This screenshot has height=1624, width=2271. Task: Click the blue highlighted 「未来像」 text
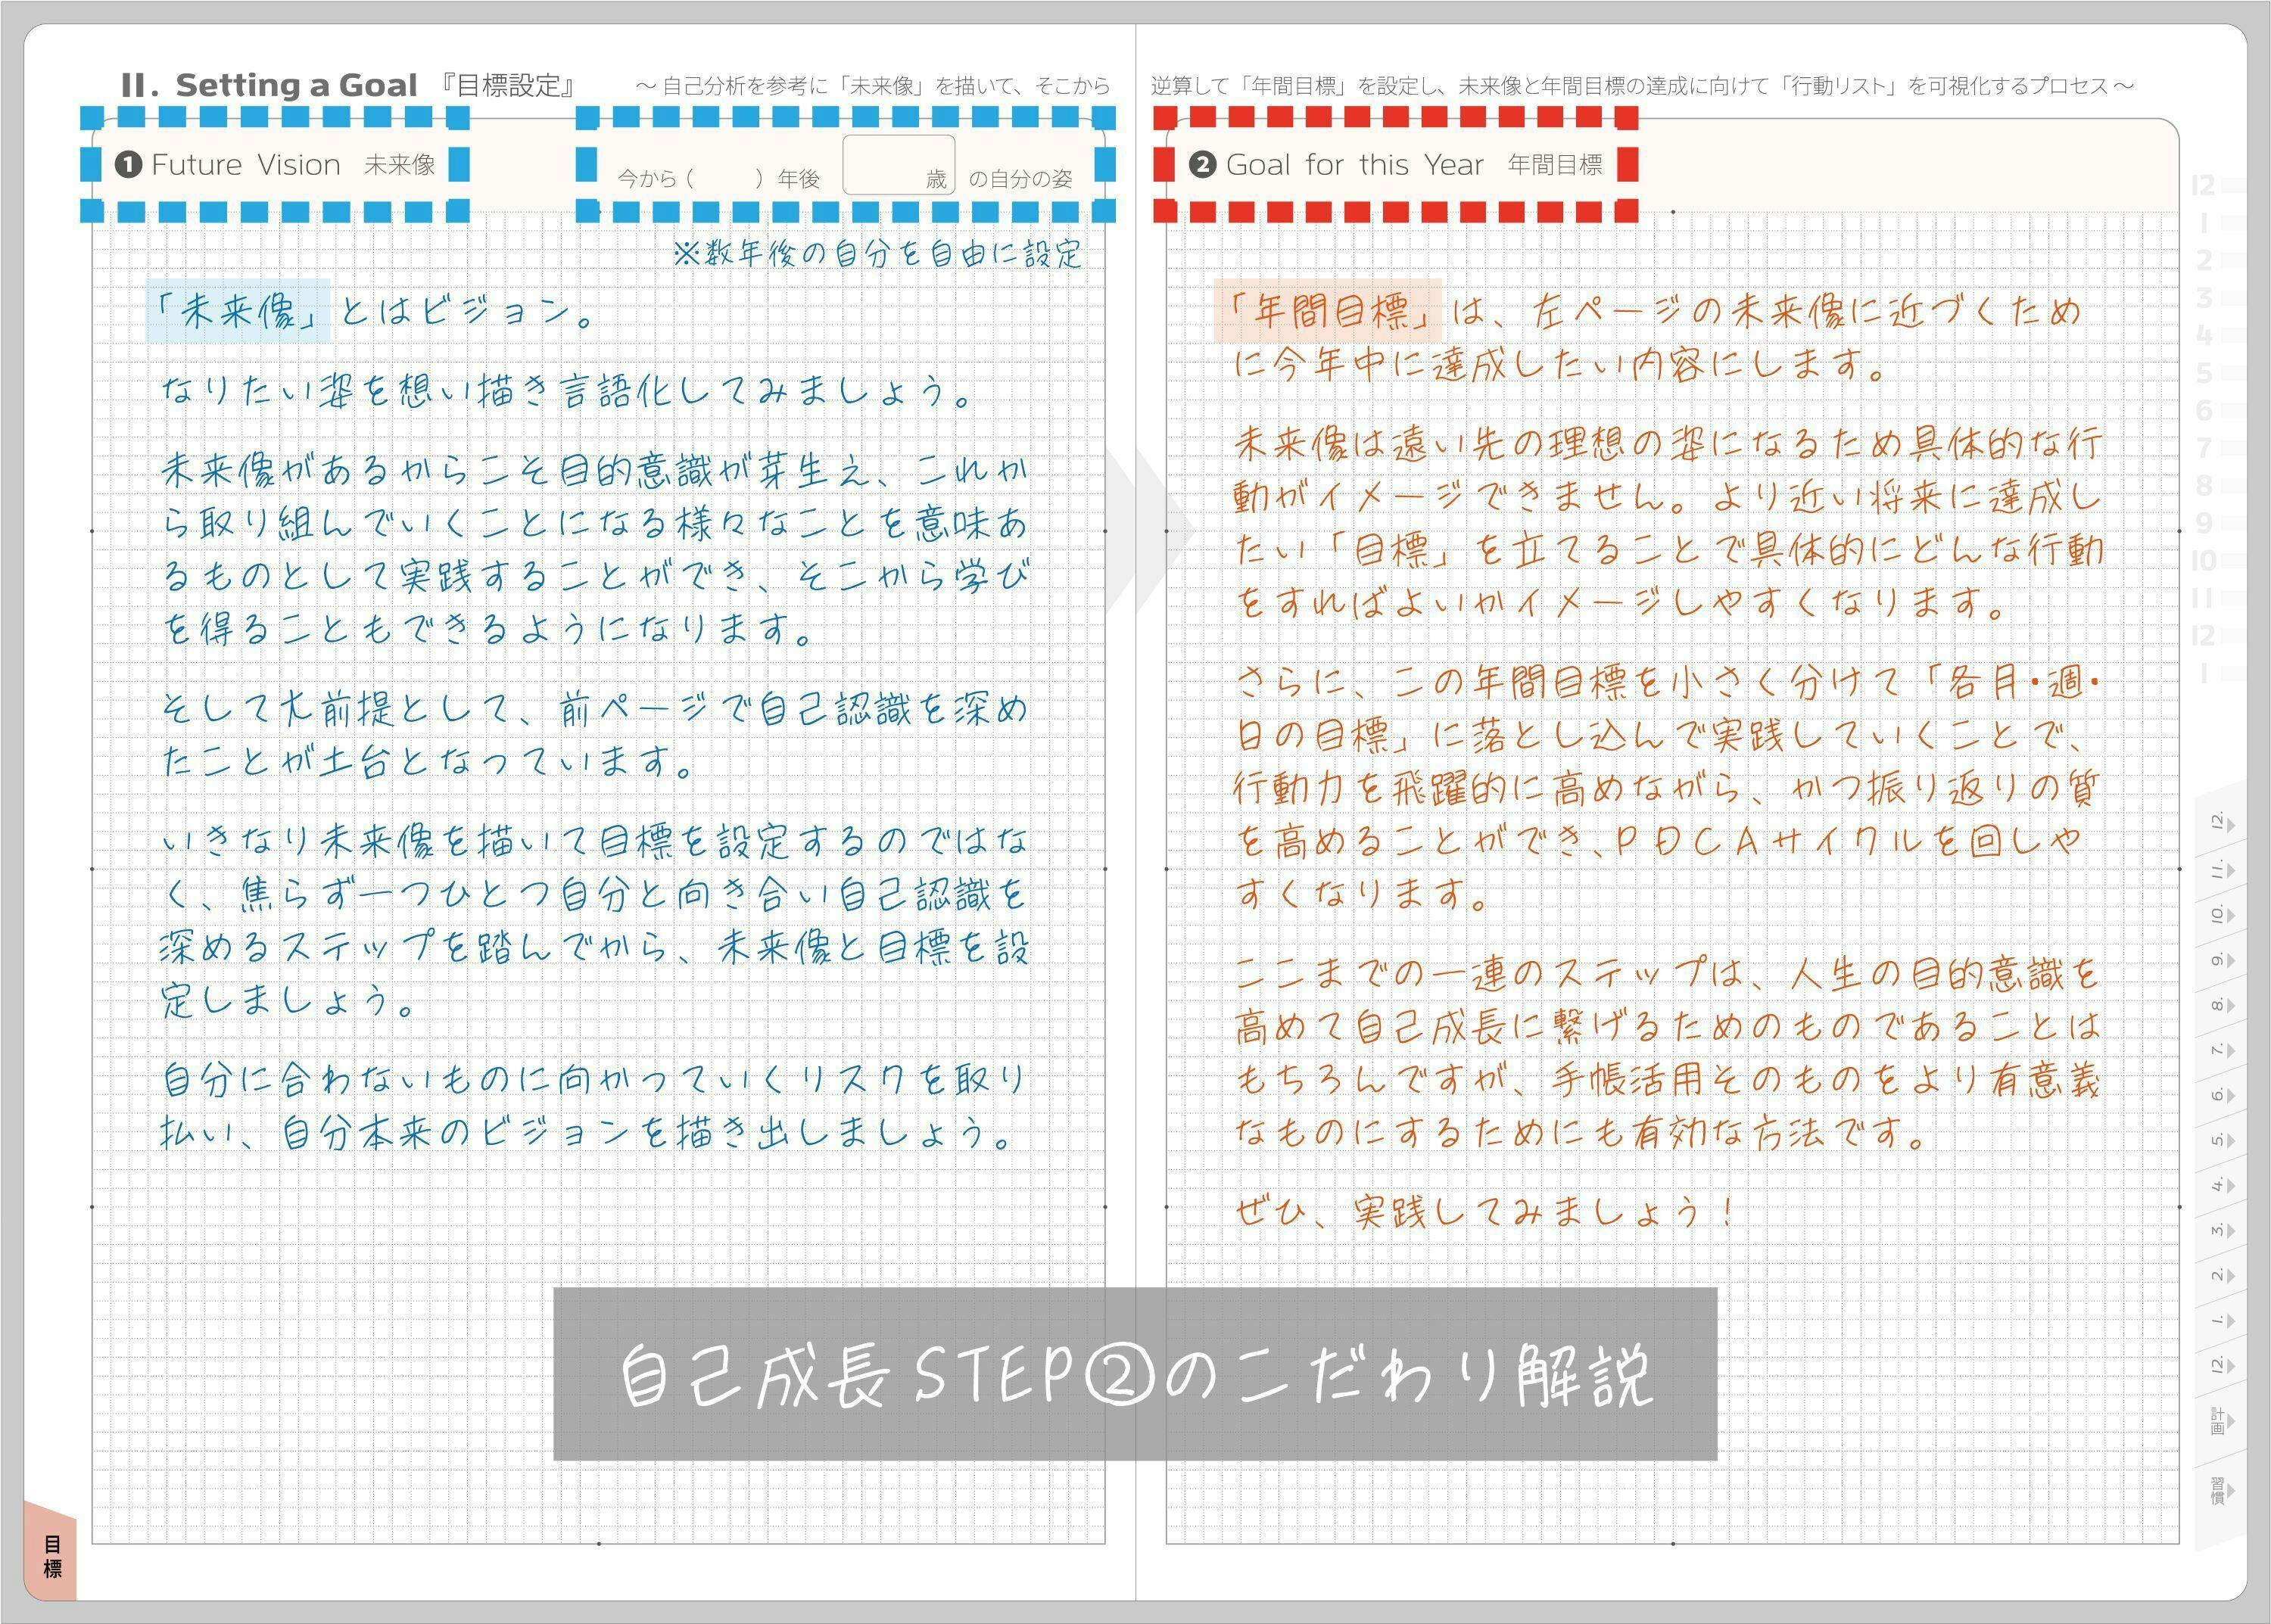238,312
